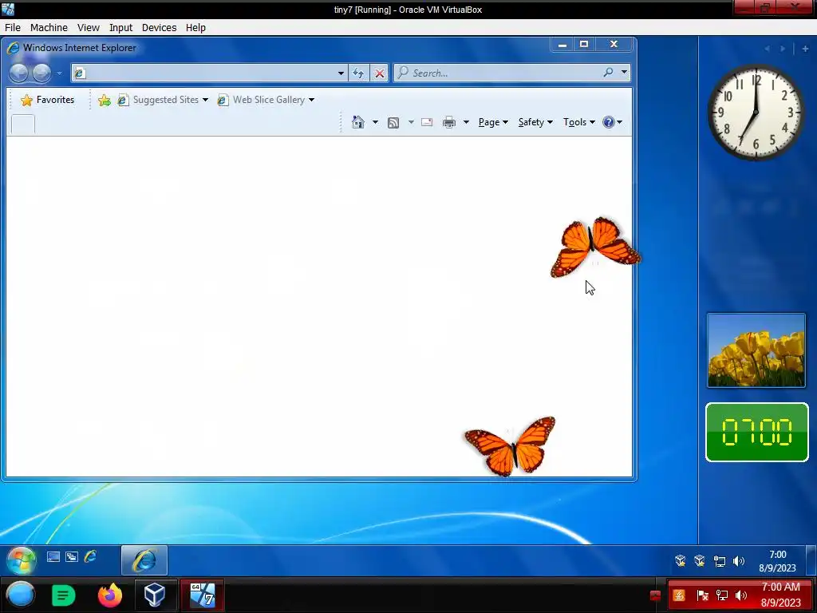Click the guest network tray icon
Image resolution: width=817 pixels, height=613 pixels.
[720, 561]
